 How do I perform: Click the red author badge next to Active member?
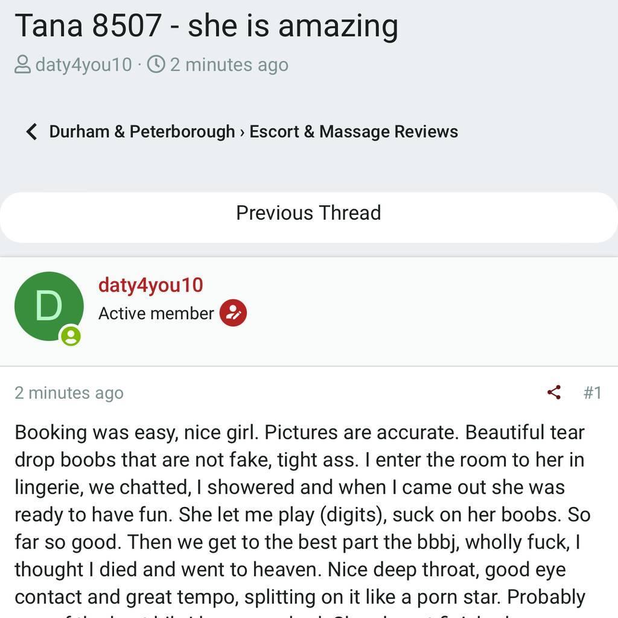(x=232, y=313)
